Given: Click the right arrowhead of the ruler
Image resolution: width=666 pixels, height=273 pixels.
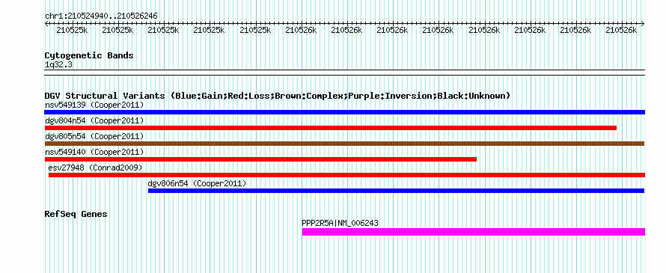Looking at the screenshot, I should pos(642,24).
